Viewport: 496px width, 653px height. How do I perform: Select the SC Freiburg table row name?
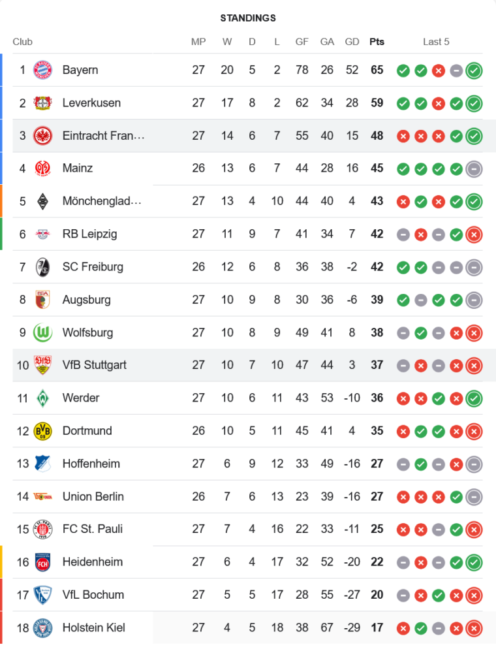93,267
